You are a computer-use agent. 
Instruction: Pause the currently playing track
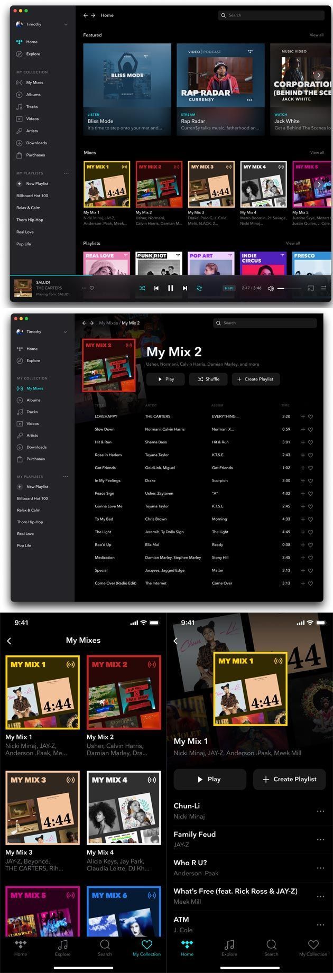[170, 288]
